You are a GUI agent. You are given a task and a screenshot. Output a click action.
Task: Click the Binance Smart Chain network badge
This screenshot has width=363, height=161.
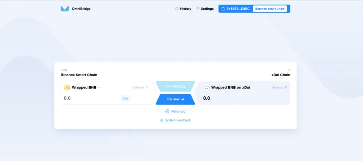tap(270, 9)
